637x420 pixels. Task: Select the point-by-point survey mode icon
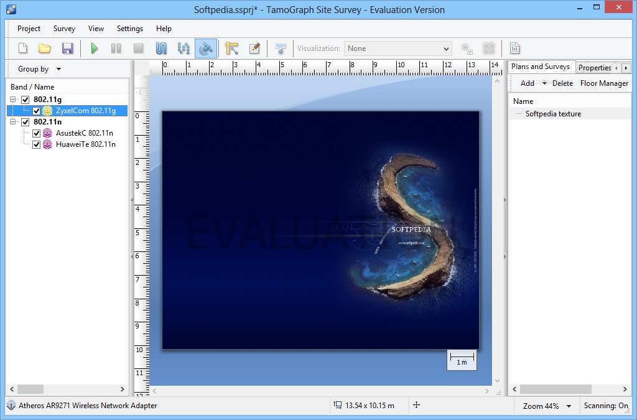pyautogui.click(x=184, y=49)
